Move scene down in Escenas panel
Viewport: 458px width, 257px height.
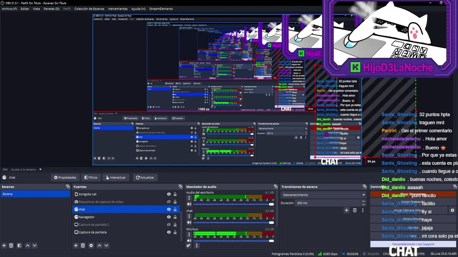pyautogui.click(x=34, y=246)
